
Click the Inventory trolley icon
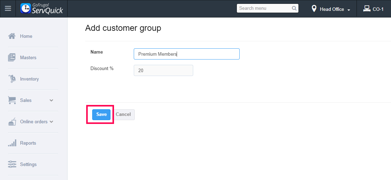[x=12, y=79]
